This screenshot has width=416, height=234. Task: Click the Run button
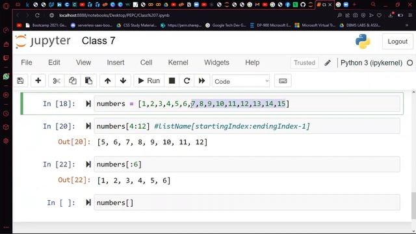pos(149,81)
